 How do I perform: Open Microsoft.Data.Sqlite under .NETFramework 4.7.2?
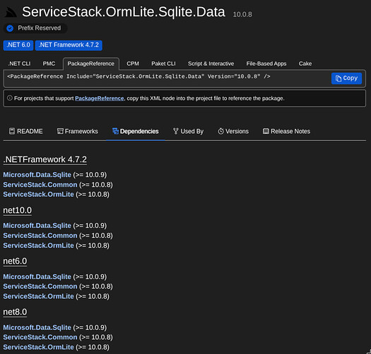pos(37,175)
